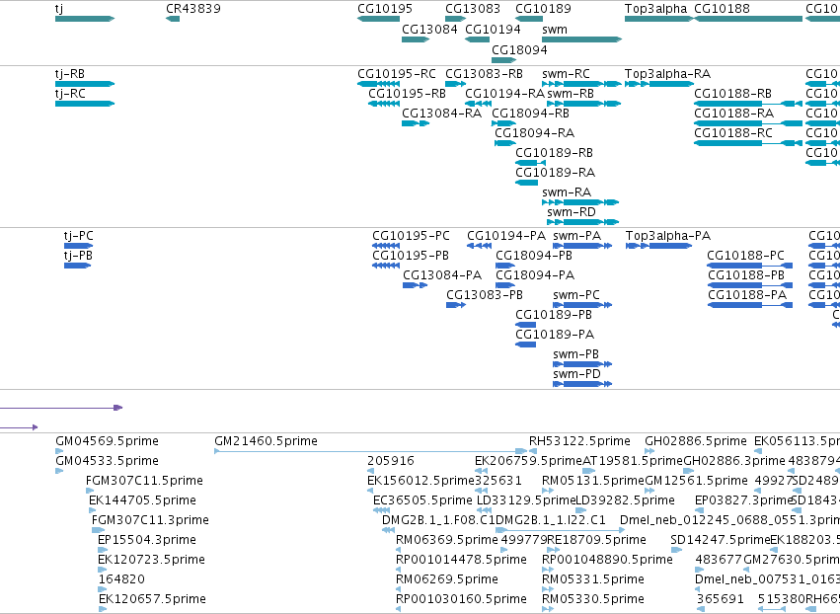Select the Top3alpha-PA protein label
Screen dimensions: 840x614
[x=668, y=236]
